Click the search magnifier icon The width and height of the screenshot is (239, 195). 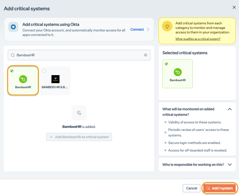[13, 55]
